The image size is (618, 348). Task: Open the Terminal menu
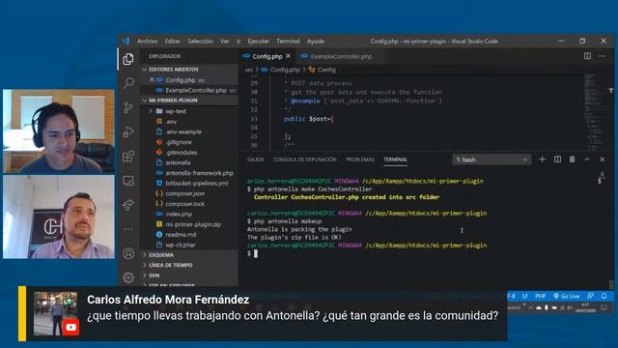[x=288, y=41]
